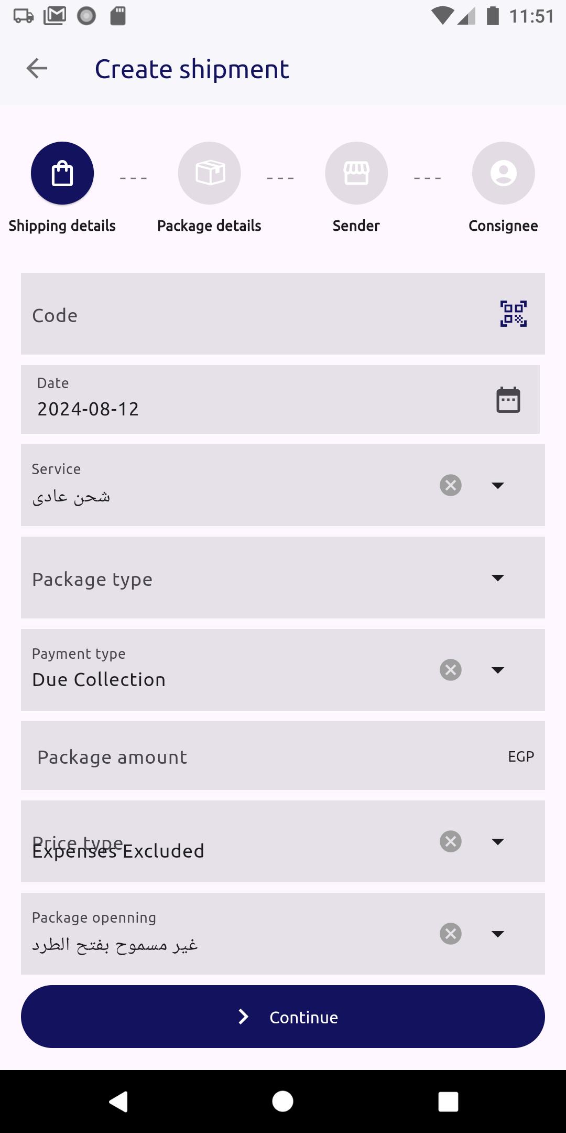Screen dimensions: 566x1133
Task: Tap the back arrow icon
Action: (x=37, y=68)
